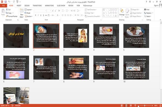Click Convert to SmartArt button

(x=92, y=16)
